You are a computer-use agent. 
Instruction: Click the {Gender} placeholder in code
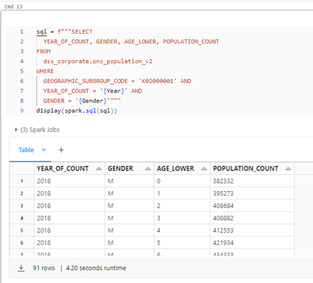[92, 101]
